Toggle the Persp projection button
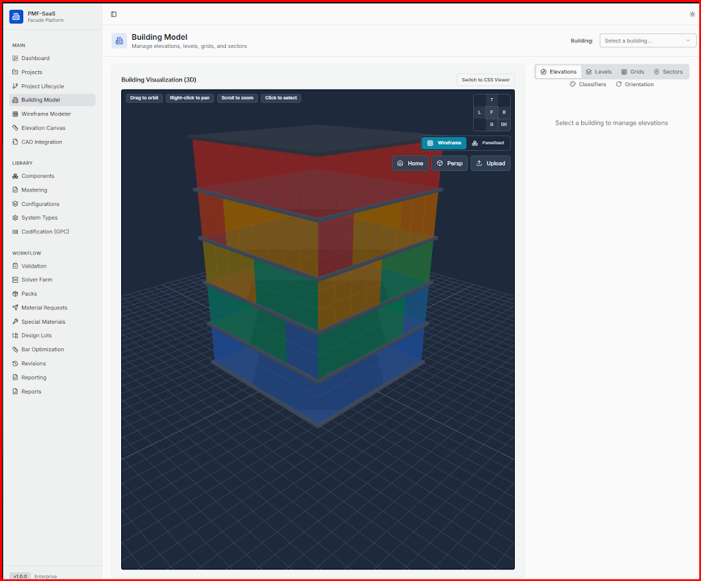Screen dimensions: 701x581 449,164
